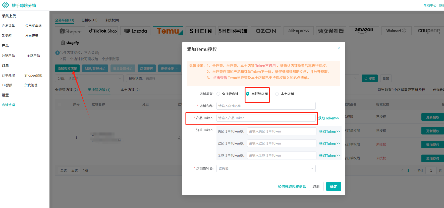Click the edit pencil icon in store row
The width and height of the screenshot is (444, 208).
pyautogui.click(x=180, y=138)
